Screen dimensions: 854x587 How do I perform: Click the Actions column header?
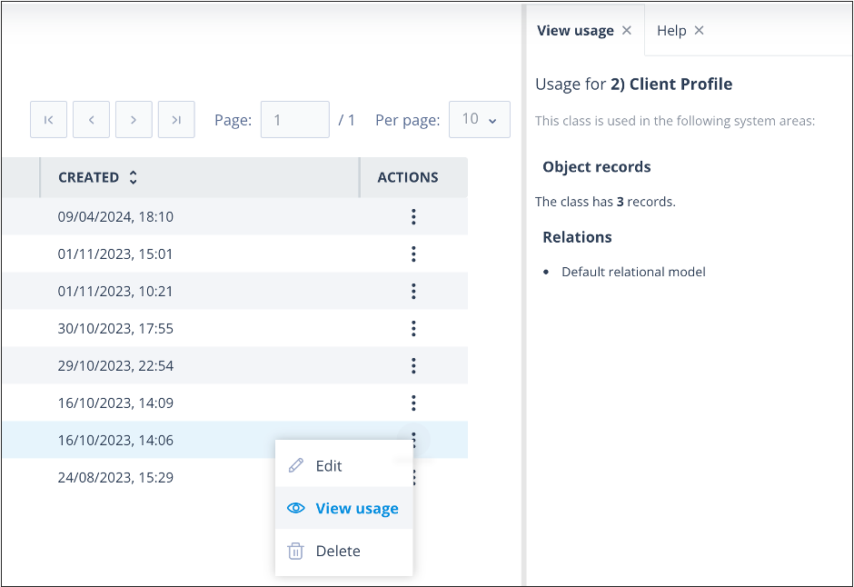(408, 177)
